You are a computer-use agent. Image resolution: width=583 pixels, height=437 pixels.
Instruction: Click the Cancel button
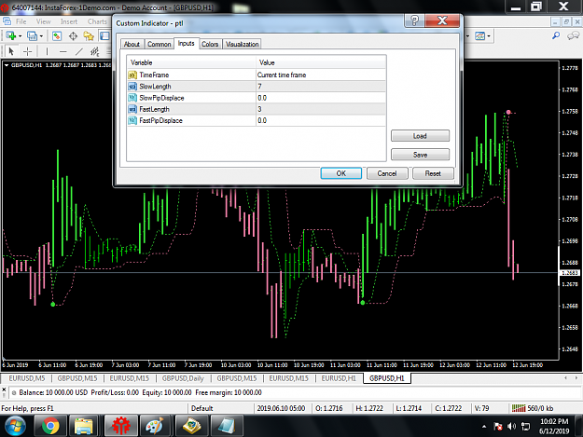387,173
